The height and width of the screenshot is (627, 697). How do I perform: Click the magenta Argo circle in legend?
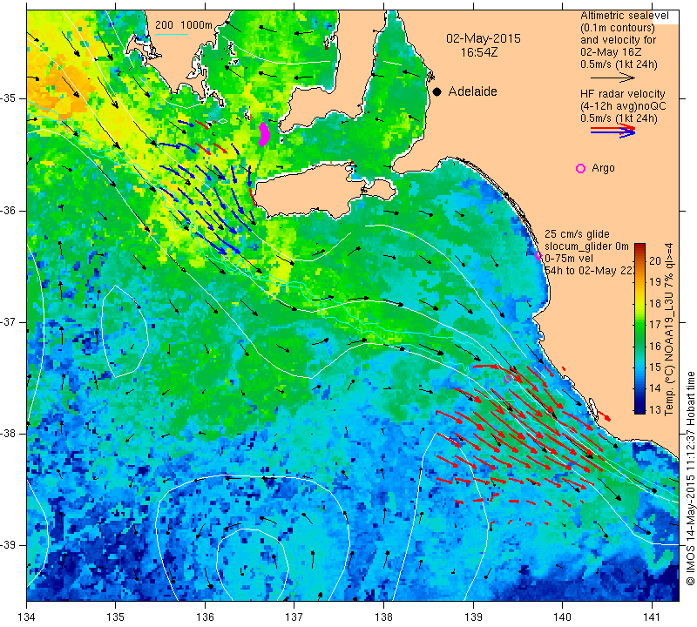click(580, 168)
